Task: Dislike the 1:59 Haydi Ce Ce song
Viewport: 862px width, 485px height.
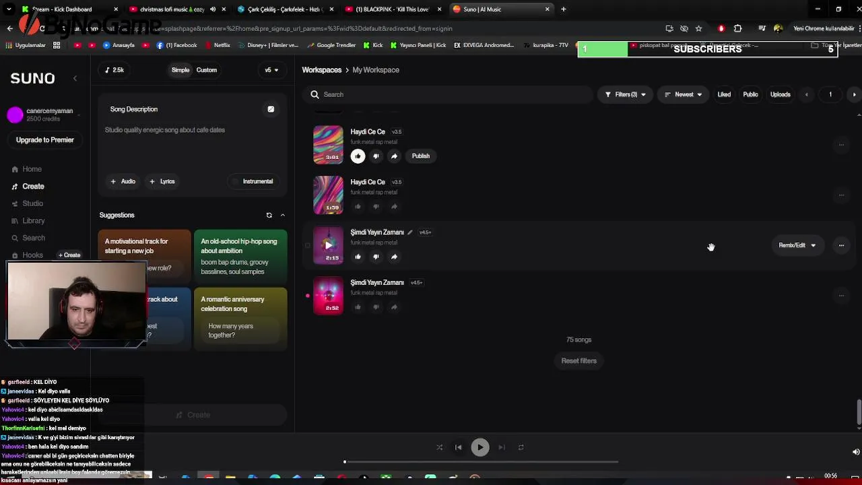Action: click(376, 206)
